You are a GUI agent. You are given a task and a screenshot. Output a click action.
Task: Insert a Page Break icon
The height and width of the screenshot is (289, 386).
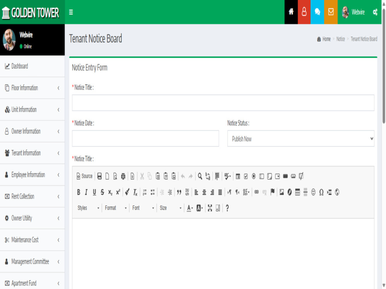pyautogui.click(x=329, y=192)
